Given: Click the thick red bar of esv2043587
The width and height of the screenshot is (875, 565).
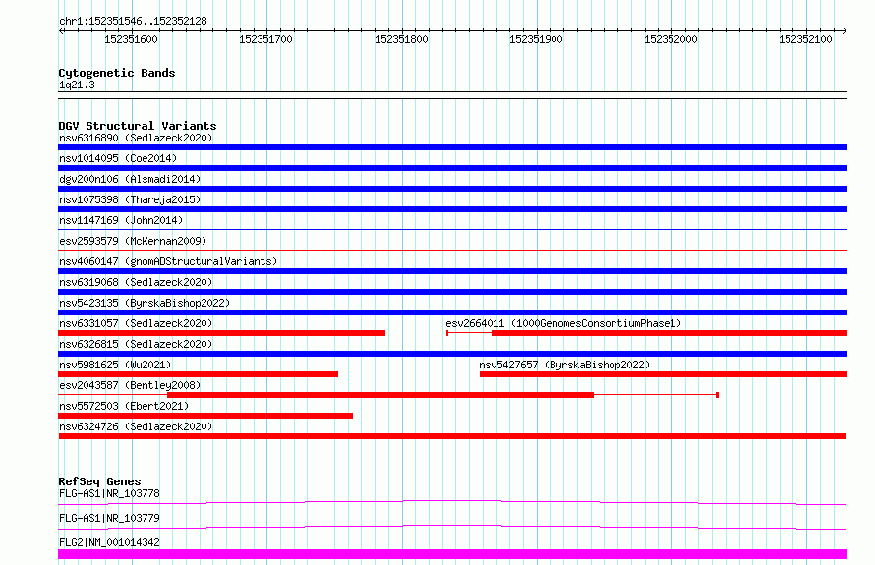Looking at the screenshot, I should 380,395.
